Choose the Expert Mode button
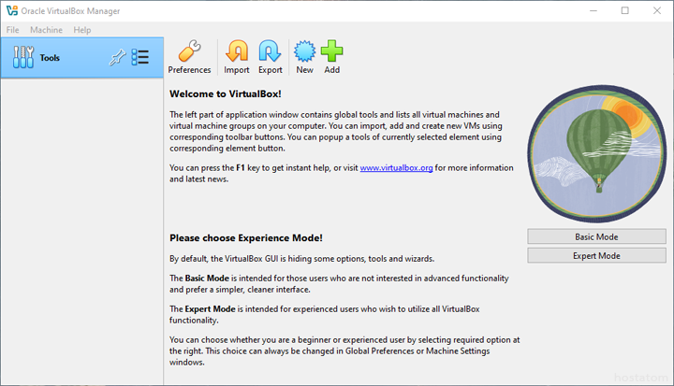674x386 pixels. (x=595, y=255)
